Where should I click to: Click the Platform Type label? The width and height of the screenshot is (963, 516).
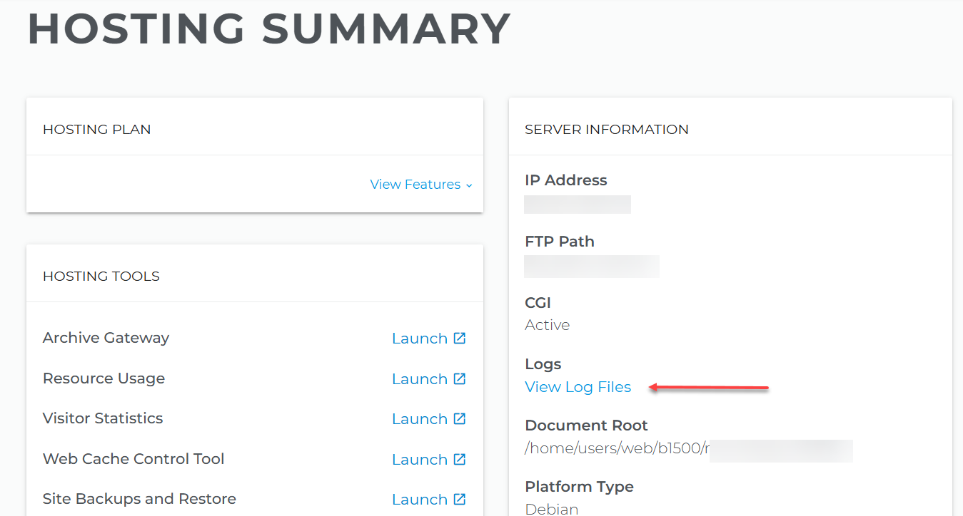coord(579,487)
